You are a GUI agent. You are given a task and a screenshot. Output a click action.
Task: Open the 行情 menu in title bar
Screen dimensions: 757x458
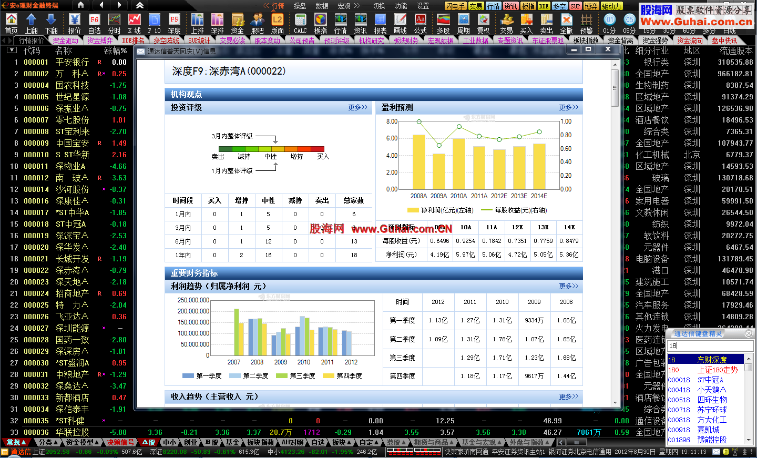pyautogui.click(x=278, y=6)
